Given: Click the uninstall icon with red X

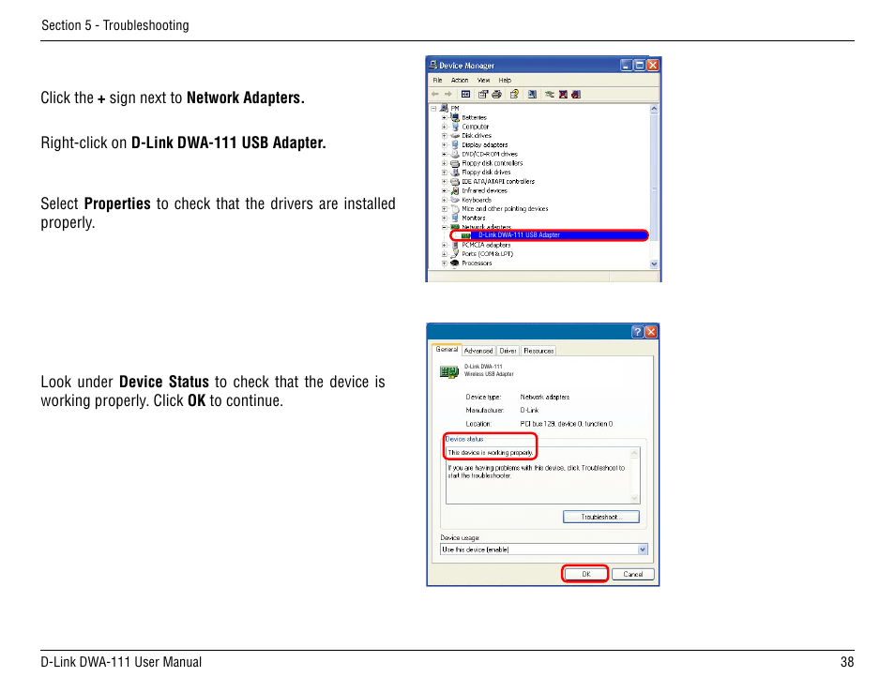Looking at the screenshot, I should tap(563, 94).
